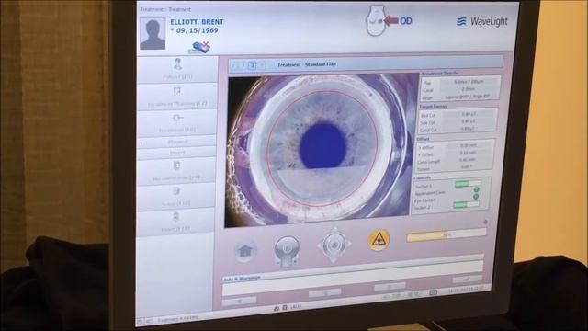This screenshot has width=588, height=331.
Task: Click the Canal value in Treatment Details
Action: click(469, 89)
